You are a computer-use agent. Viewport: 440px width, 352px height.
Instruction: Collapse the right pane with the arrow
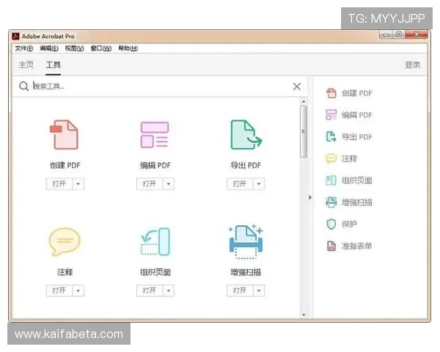310,197
